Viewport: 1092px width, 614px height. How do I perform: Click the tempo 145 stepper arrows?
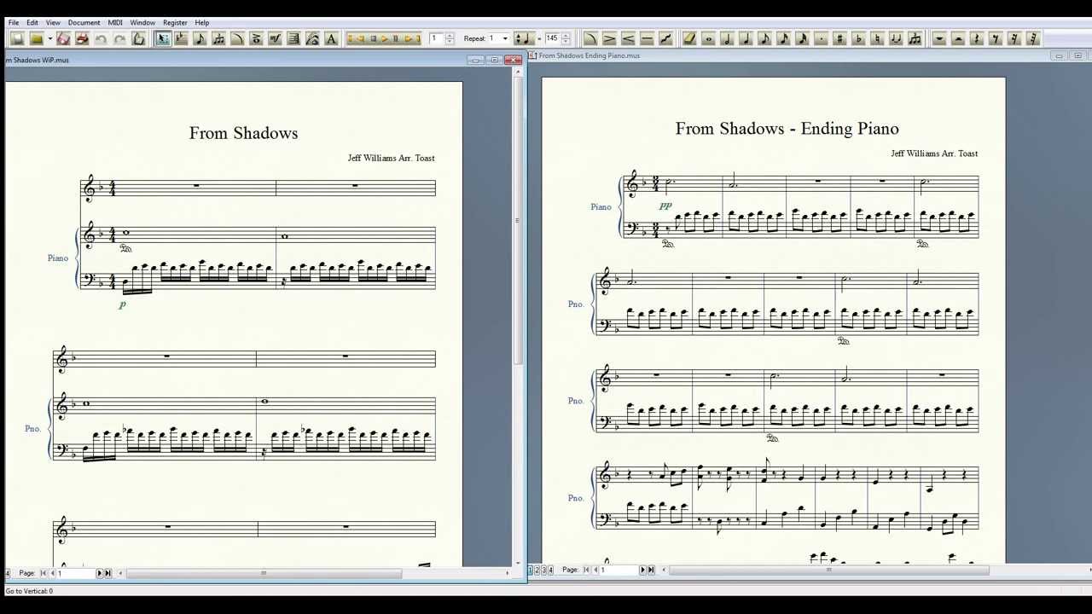(x=566, y=38)
